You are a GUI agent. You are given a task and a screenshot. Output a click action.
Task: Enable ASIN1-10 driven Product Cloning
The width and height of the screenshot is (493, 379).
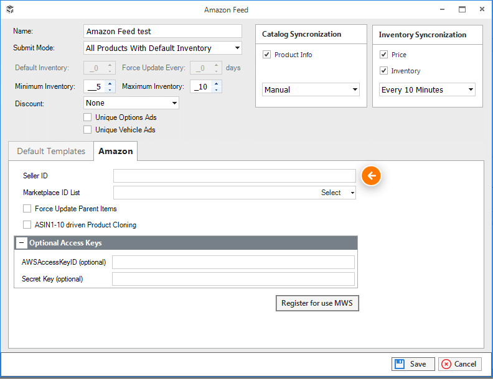27,225
